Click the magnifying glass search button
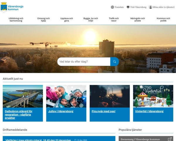This screenshot has width=176, height=141. (114, 62)
